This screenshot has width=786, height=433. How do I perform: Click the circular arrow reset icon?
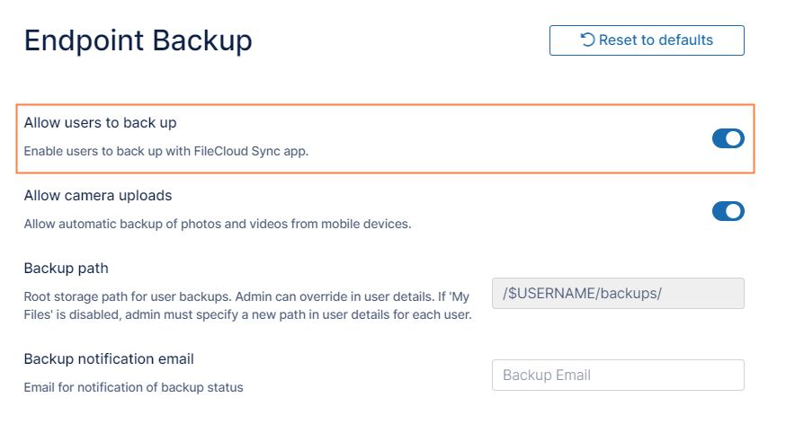(587, 40)
